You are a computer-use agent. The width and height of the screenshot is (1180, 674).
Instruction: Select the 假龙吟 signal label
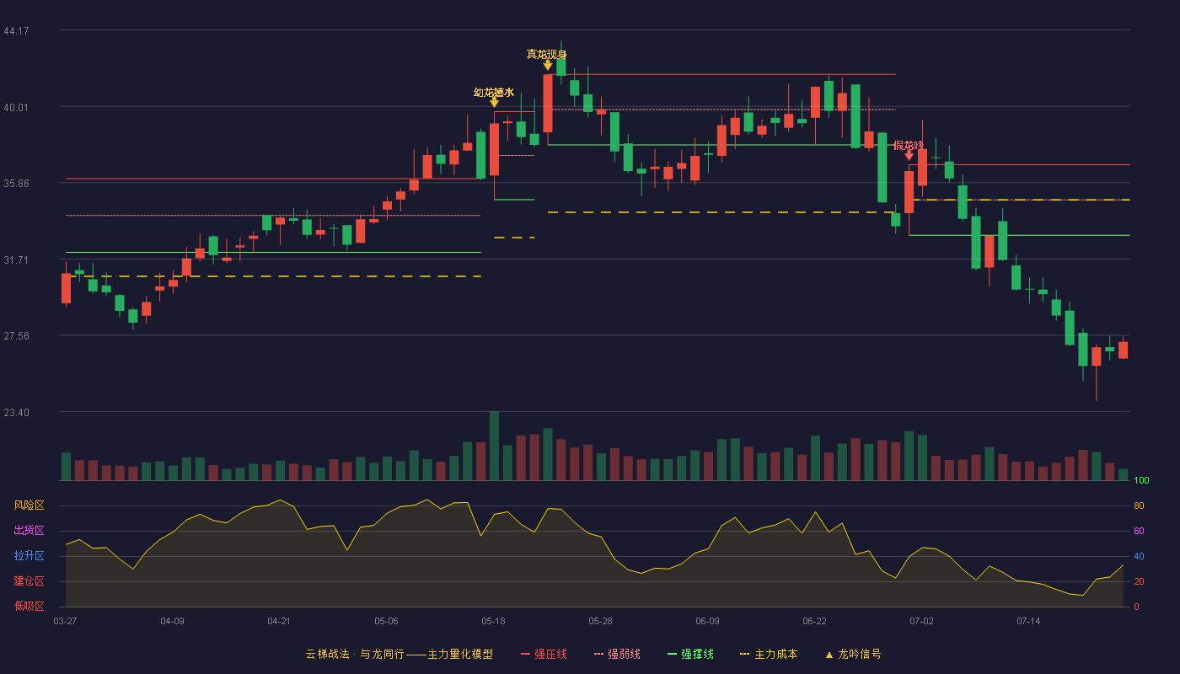[x=909, y=145]
